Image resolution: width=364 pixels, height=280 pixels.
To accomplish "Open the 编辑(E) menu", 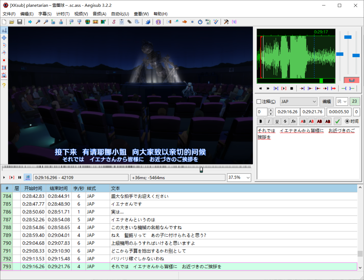I will point(27,14).
